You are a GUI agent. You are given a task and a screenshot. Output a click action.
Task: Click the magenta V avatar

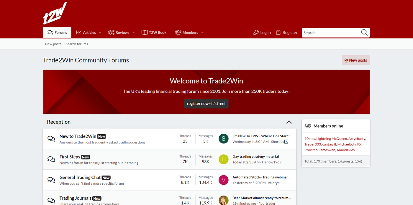[x=224, y=180]
